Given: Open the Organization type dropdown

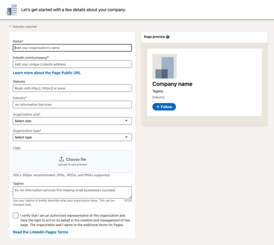Looking at the screenshot, I should click(x=72, y=137).
